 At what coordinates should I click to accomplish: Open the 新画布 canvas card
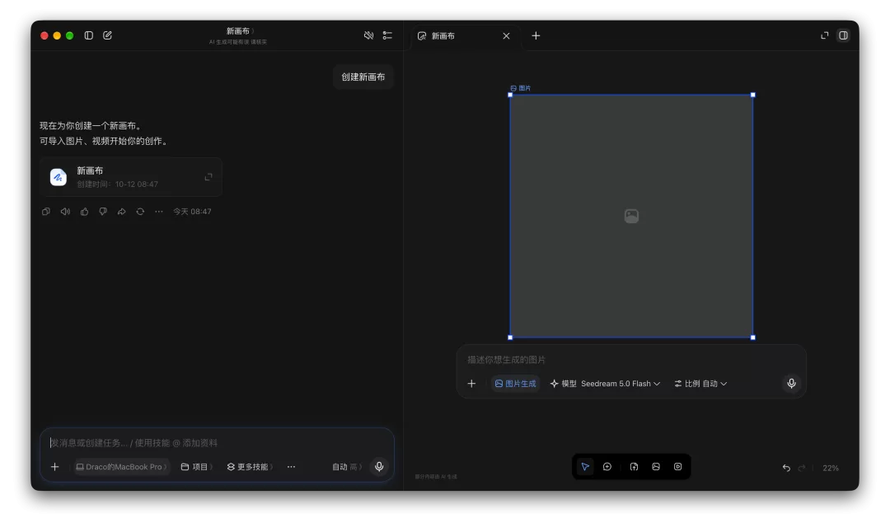tap(130, 177)
